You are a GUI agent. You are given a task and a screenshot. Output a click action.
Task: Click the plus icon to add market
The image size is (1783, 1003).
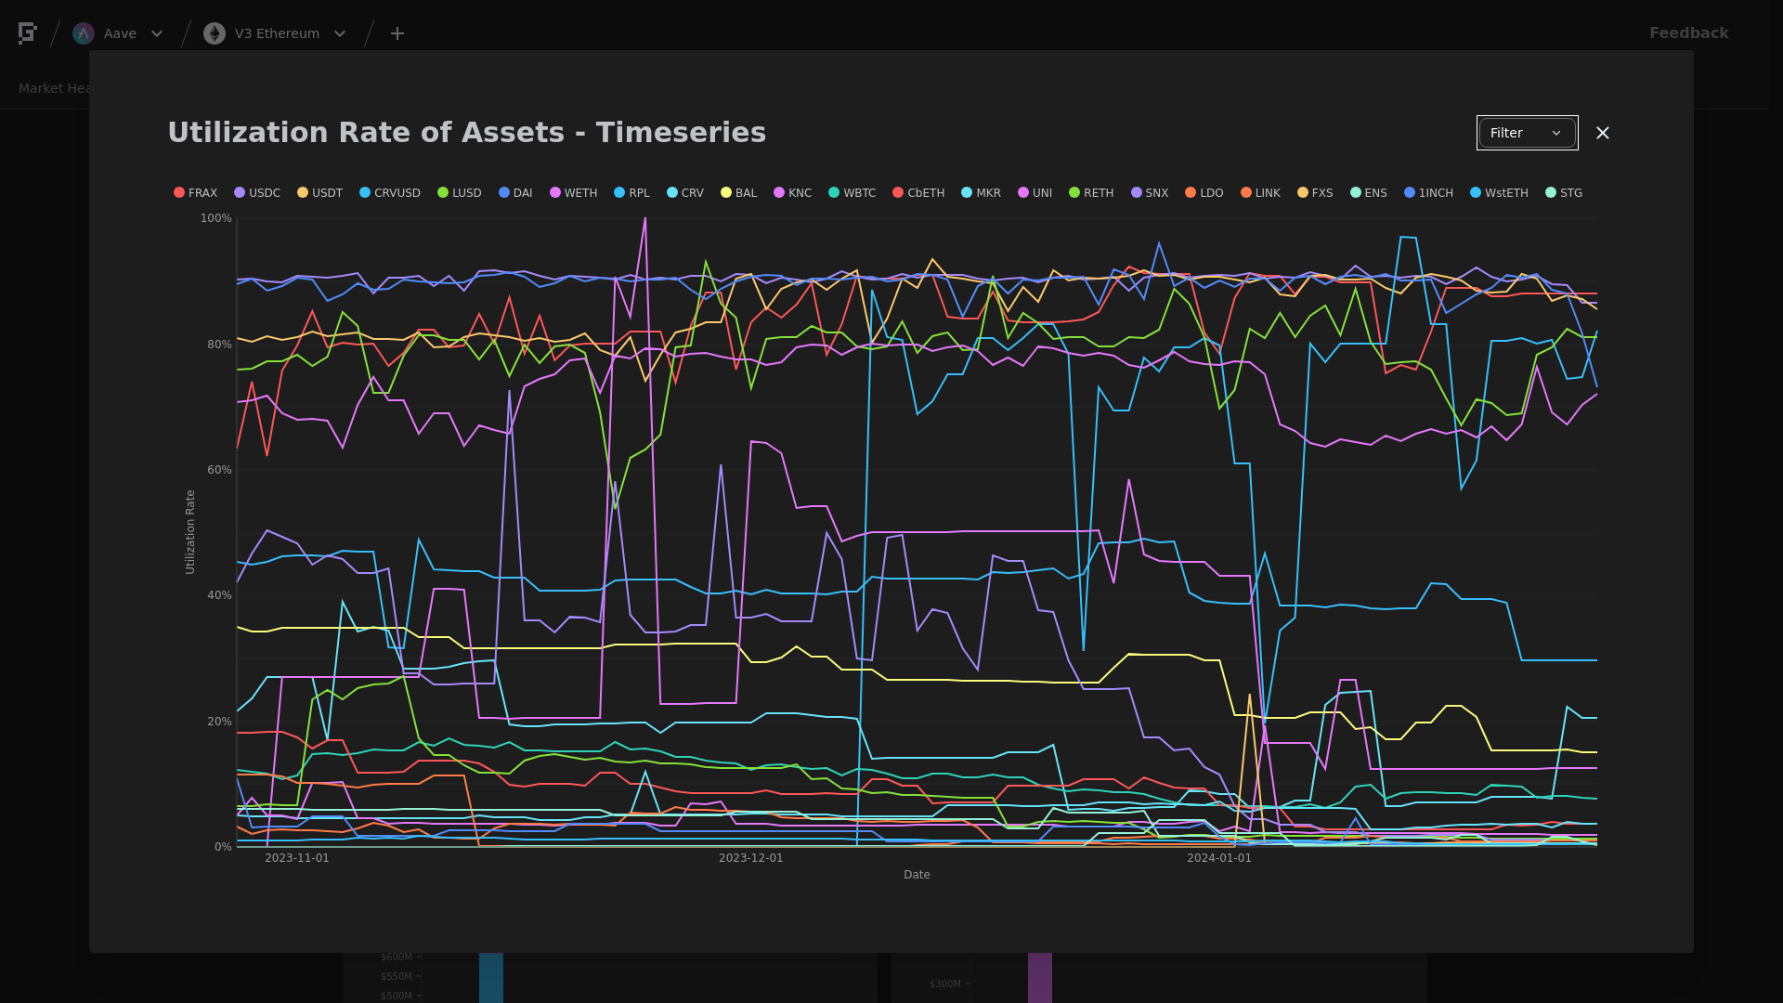click(x=397, y=33)
